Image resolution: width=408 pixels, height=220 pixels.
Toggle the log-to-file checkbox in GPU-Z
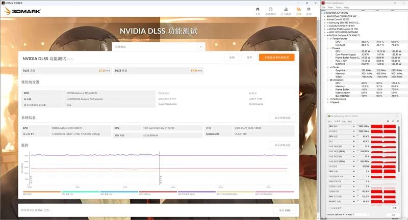tap(329, 208)
